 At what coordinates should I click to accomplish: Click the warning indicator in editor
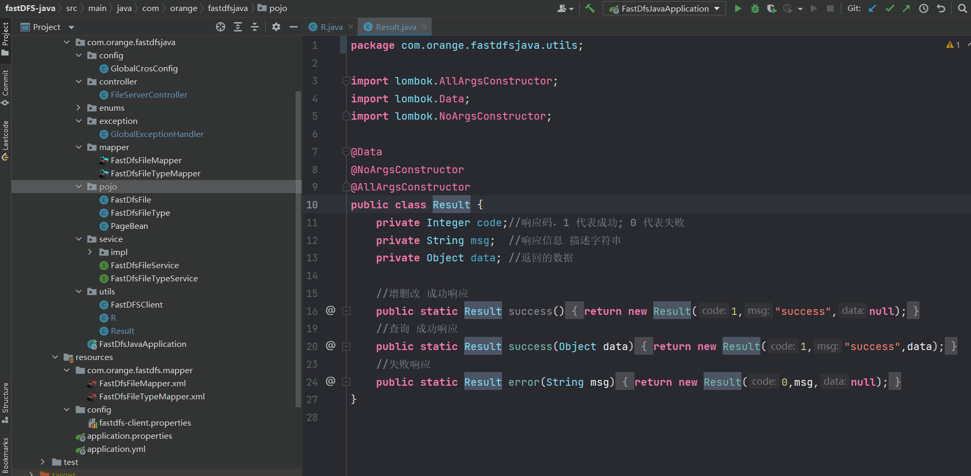coord(953,45)
